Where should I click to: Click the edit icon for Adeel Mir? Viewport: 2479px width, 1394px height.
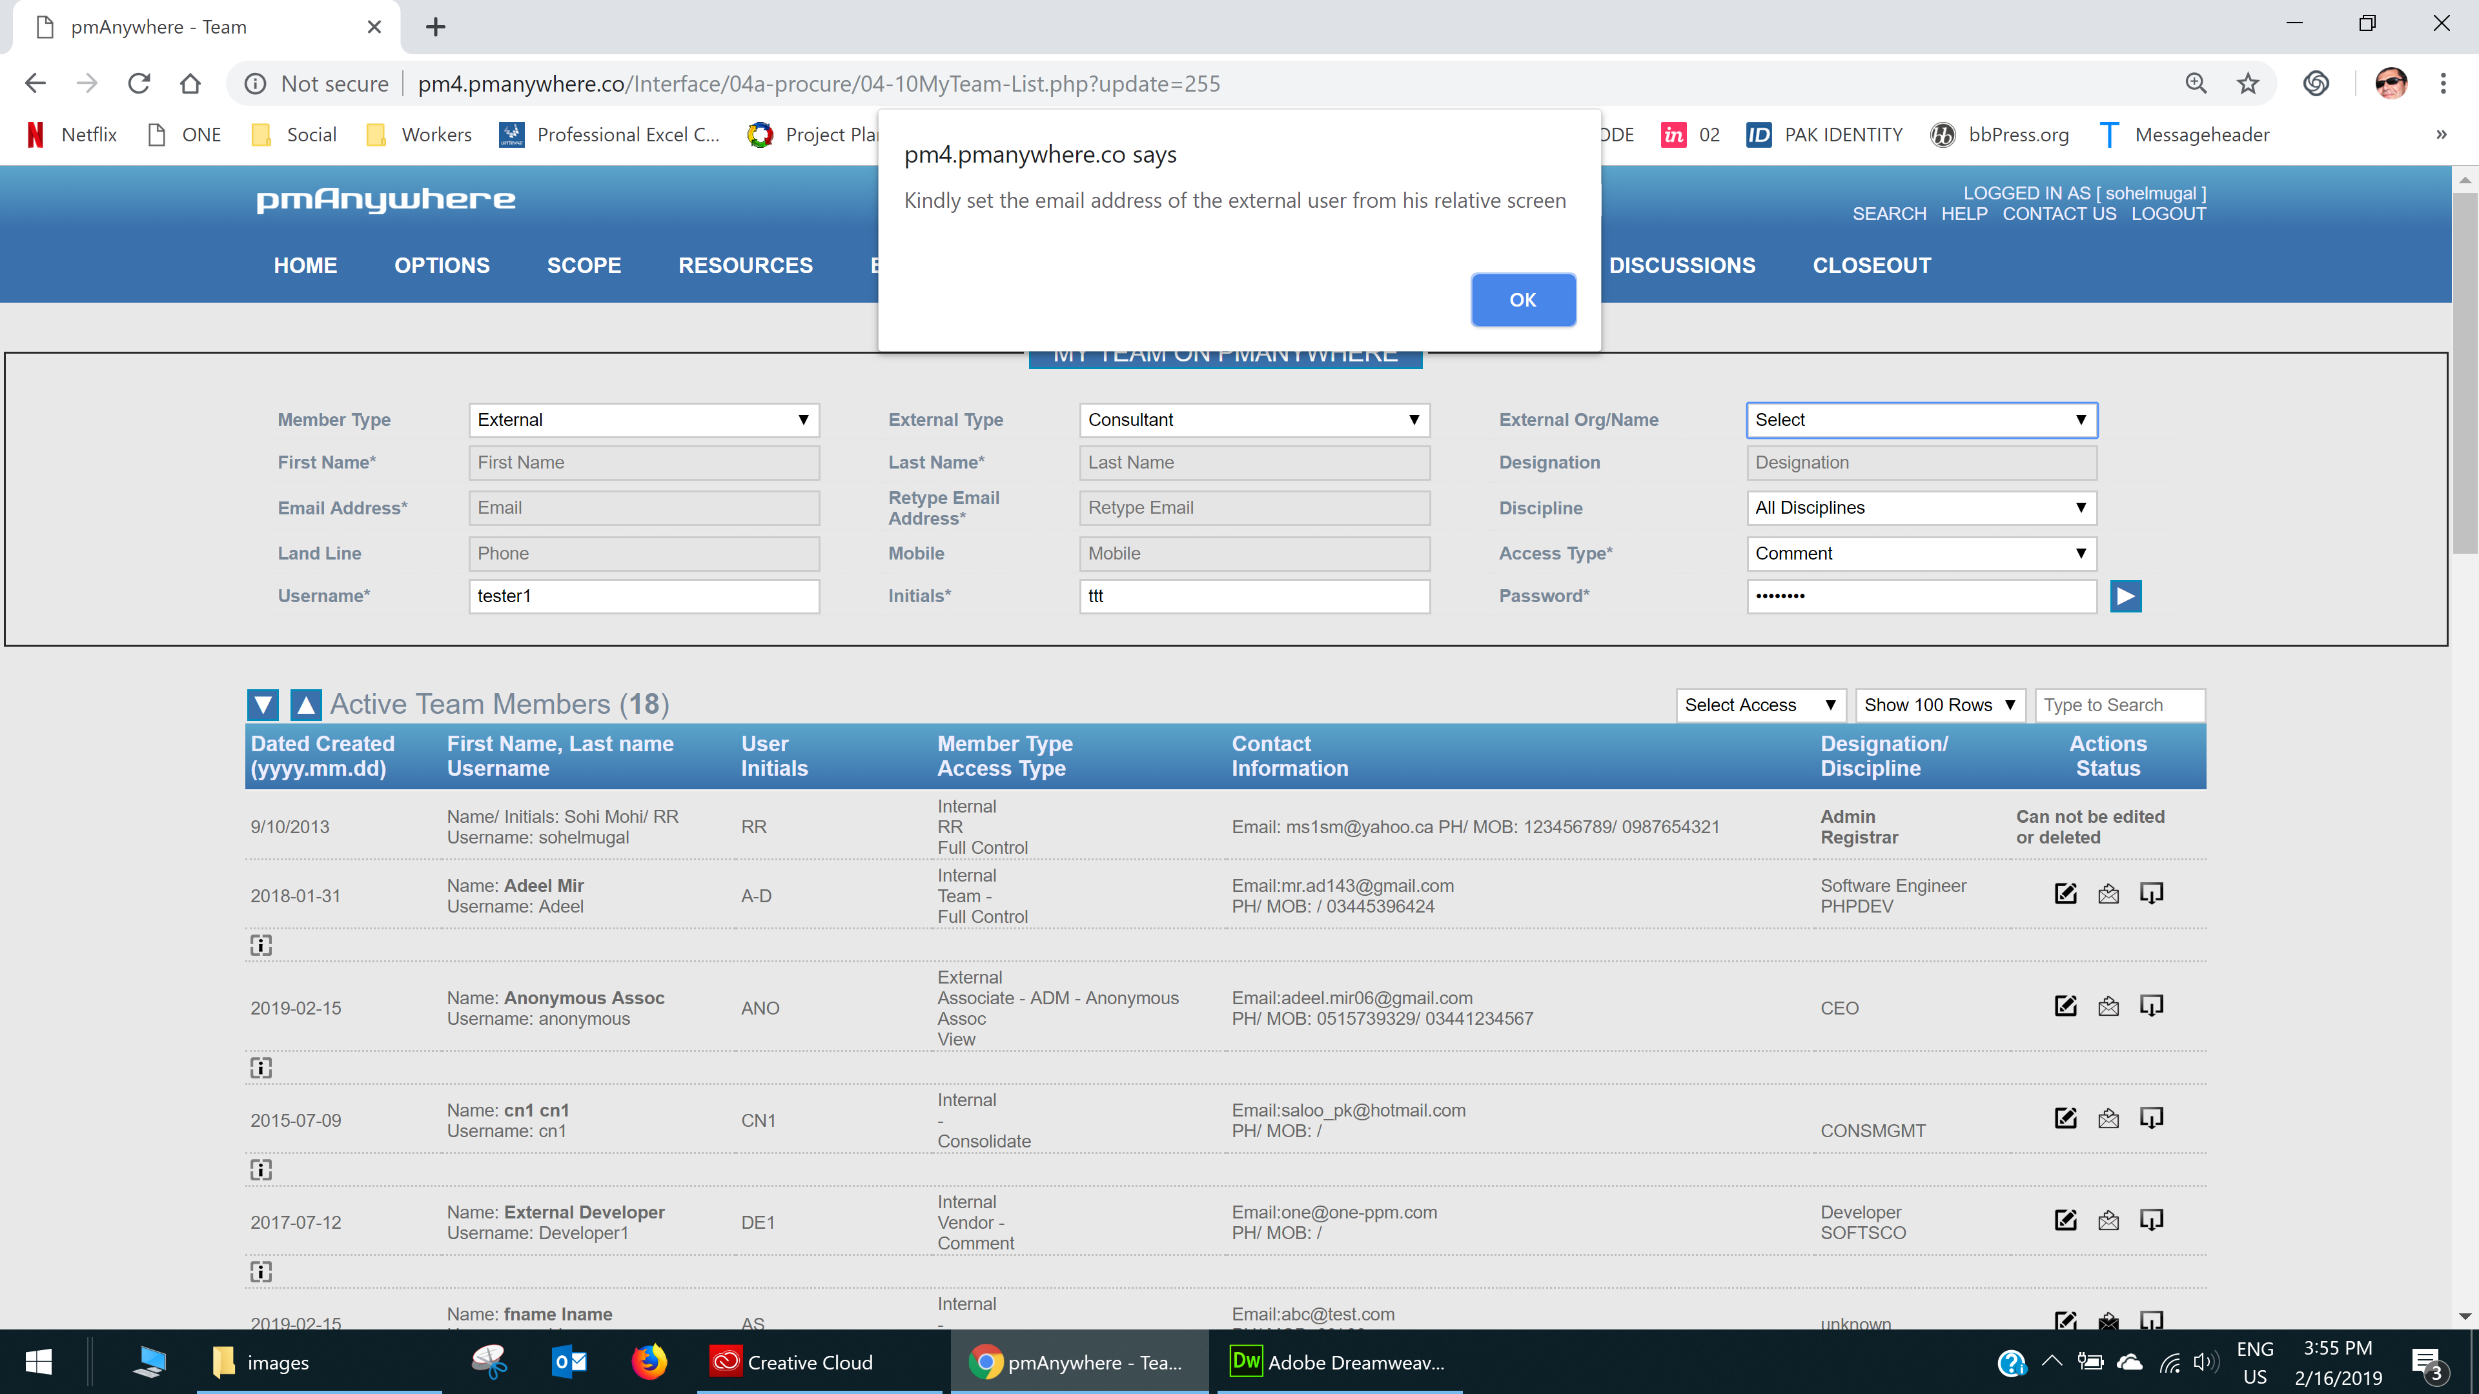click(x=2065, y=894)
